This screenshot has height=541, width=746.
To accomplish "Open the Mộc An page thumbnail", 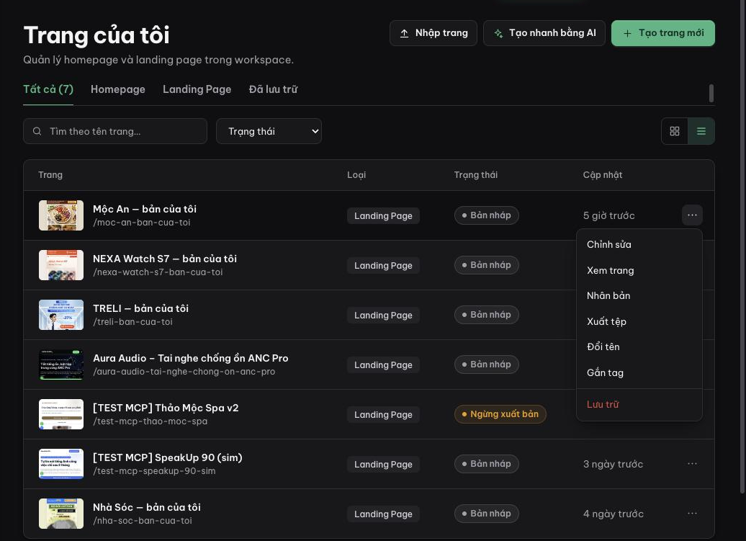I will click(61, 215).
